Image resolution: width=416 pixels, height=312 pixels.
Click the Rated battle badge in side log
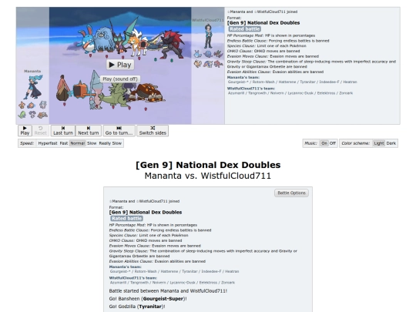click(245, 29)
